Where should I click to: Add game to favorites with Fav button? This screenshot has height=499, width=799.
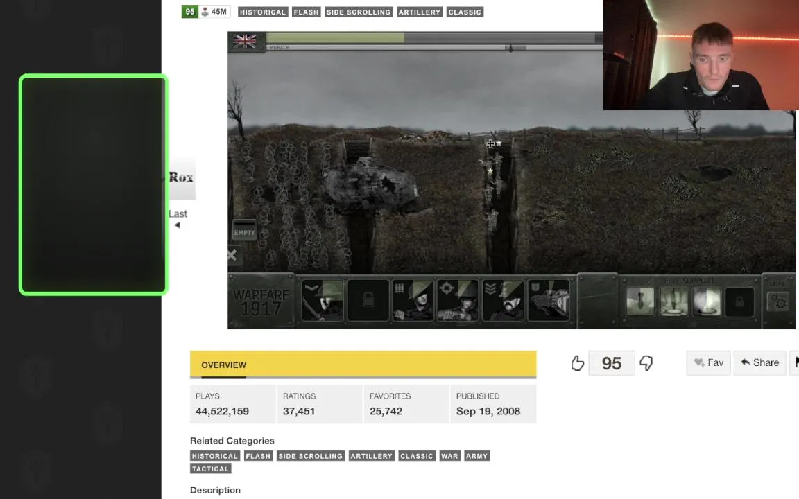pyautogui.click(x=708, y=362)
